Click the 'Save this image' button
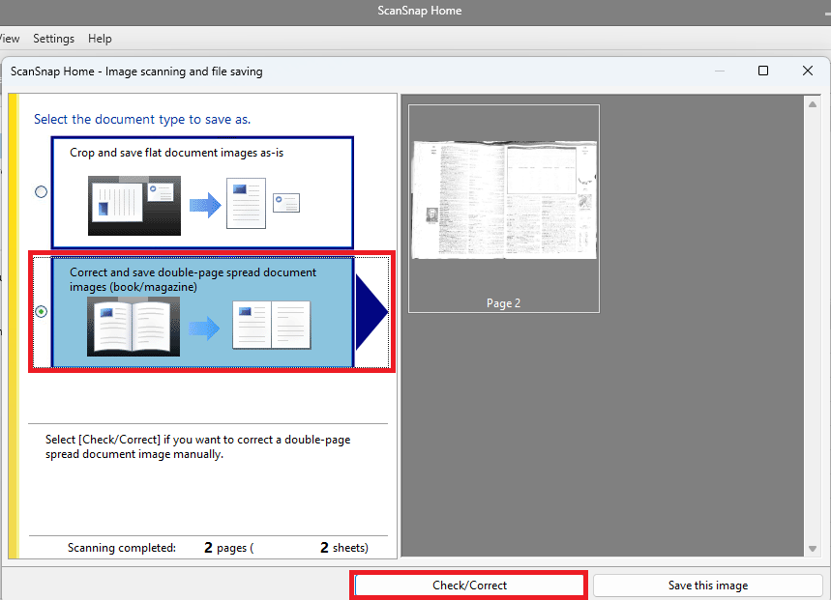This screenshot has height=600, width=831. pyautogui.click(x=707, y=586)
